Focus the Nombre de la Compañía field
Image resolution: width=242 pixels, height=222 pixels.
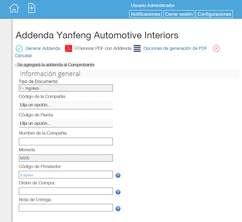[x=66, y=141]
